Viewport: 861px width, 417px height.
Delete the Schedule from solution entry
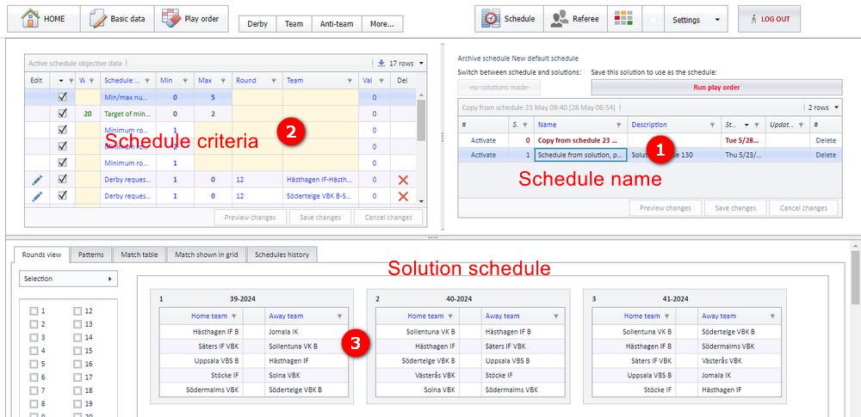click(x=826, y=156)
